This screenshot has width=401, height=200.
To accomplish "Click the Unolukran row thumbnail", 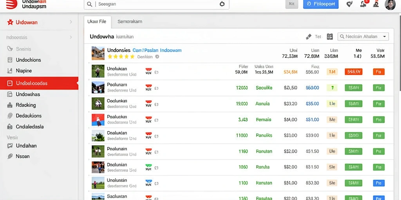I will coord(98,71).
